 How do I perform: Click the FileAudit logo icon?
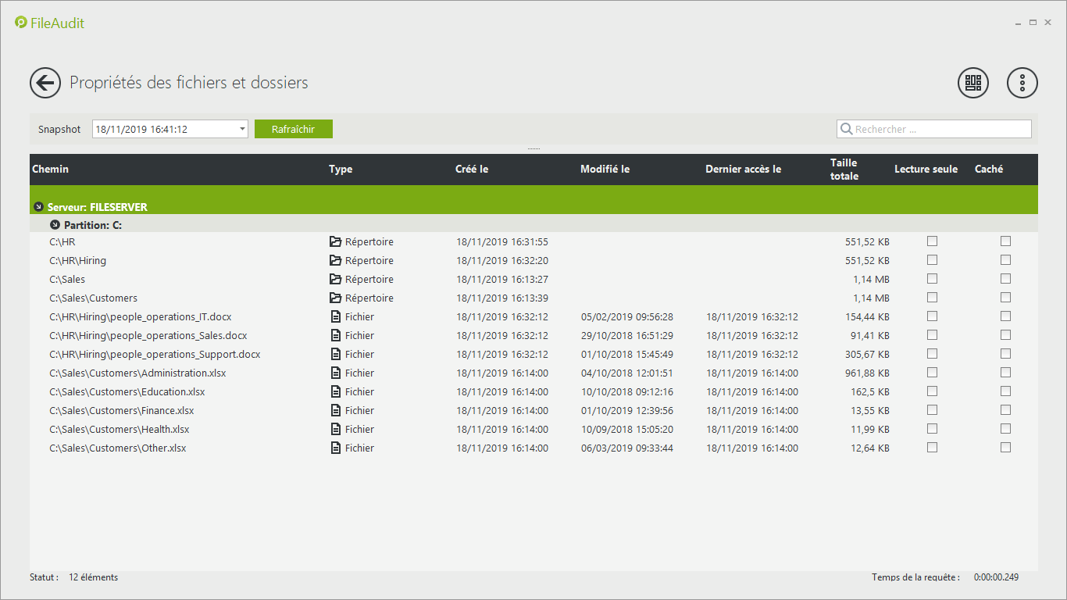[x=21, y=23]
